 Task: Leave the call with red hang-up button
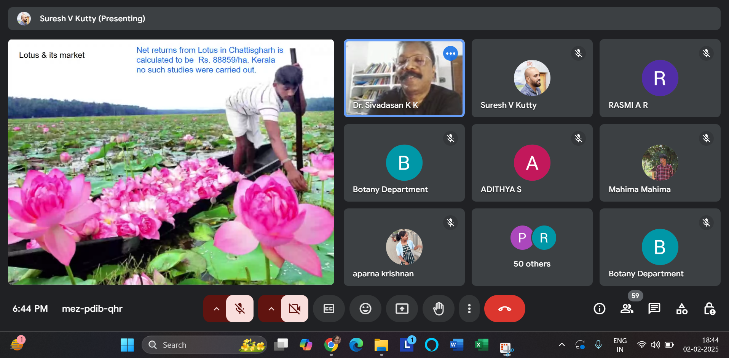click(x=504, y=309)
